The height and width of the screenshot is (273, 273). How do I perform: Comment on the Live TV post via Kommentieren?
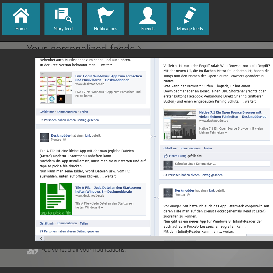coord(67,112)
